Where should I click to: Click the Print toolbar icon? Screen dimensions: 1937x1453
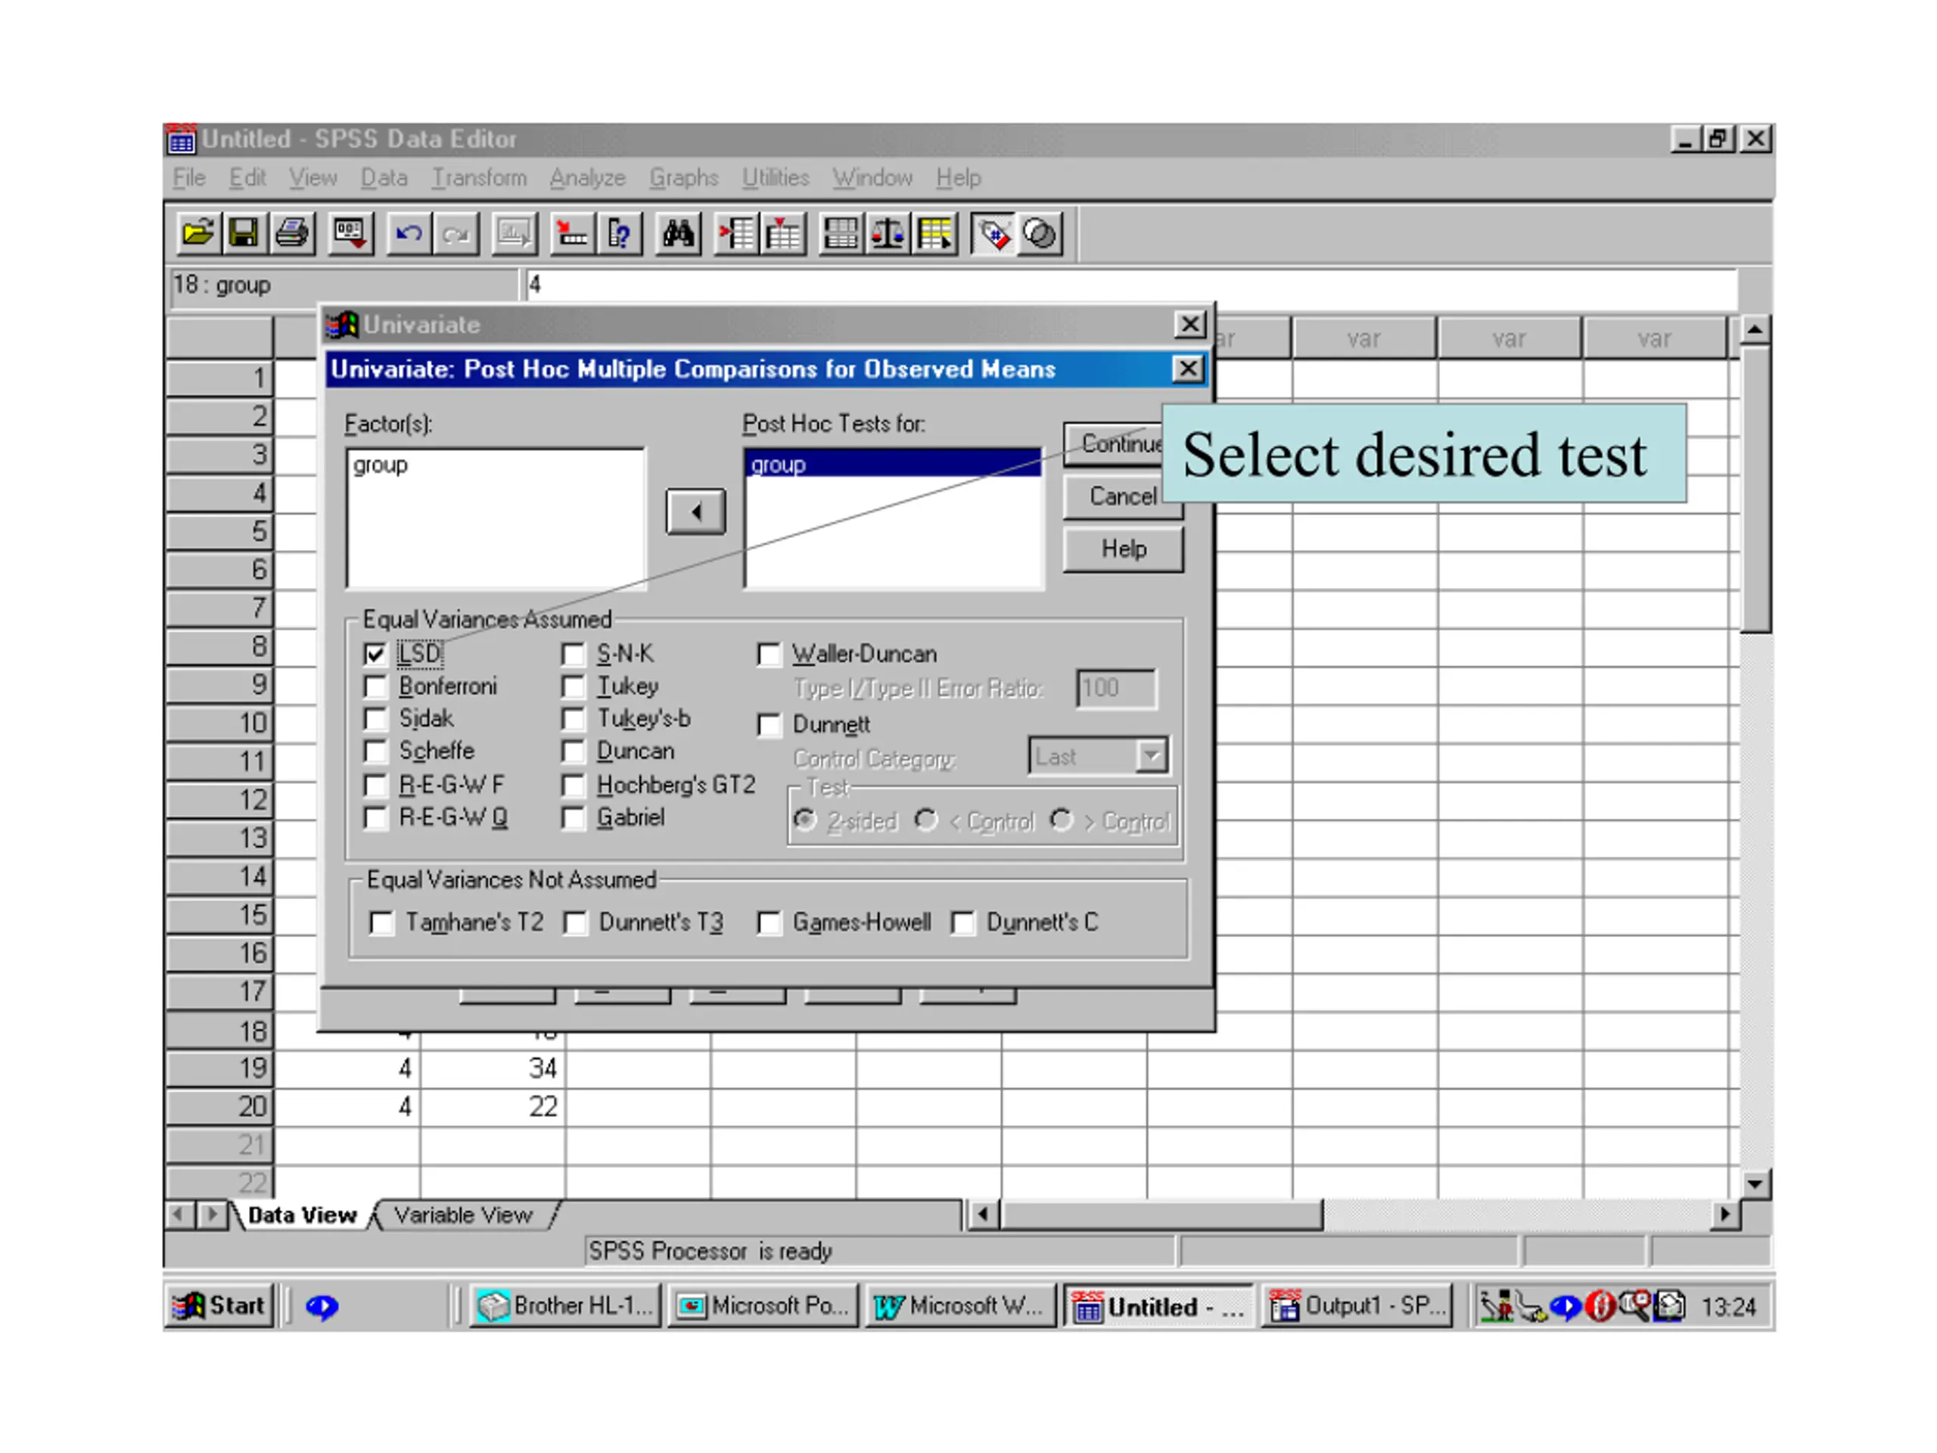click(291, 234)
